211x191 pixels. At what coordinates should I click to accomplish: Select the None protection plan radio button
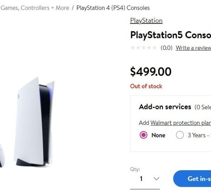143,135
